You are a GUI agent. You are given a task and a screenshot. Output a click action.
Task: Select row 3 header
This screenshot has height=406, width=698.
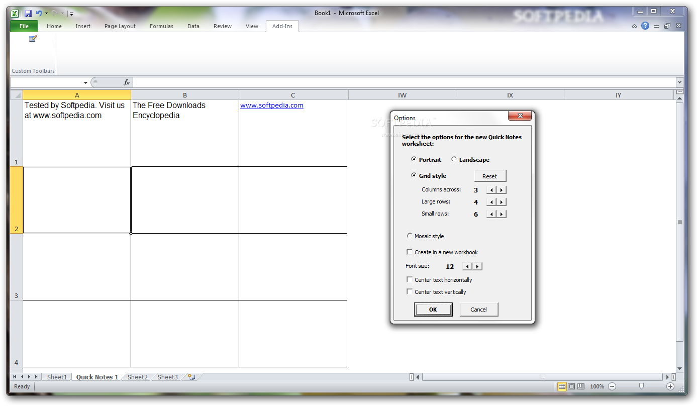tap(17, 267)
